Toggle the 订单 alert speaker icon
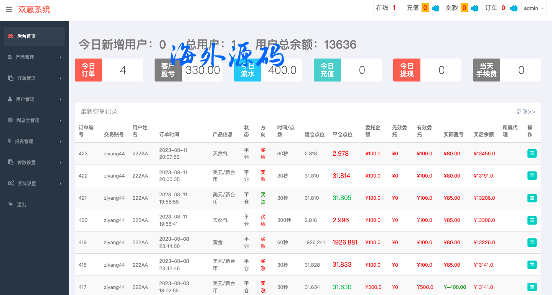This screenshot has height=295, width=552. click(514, 8)
